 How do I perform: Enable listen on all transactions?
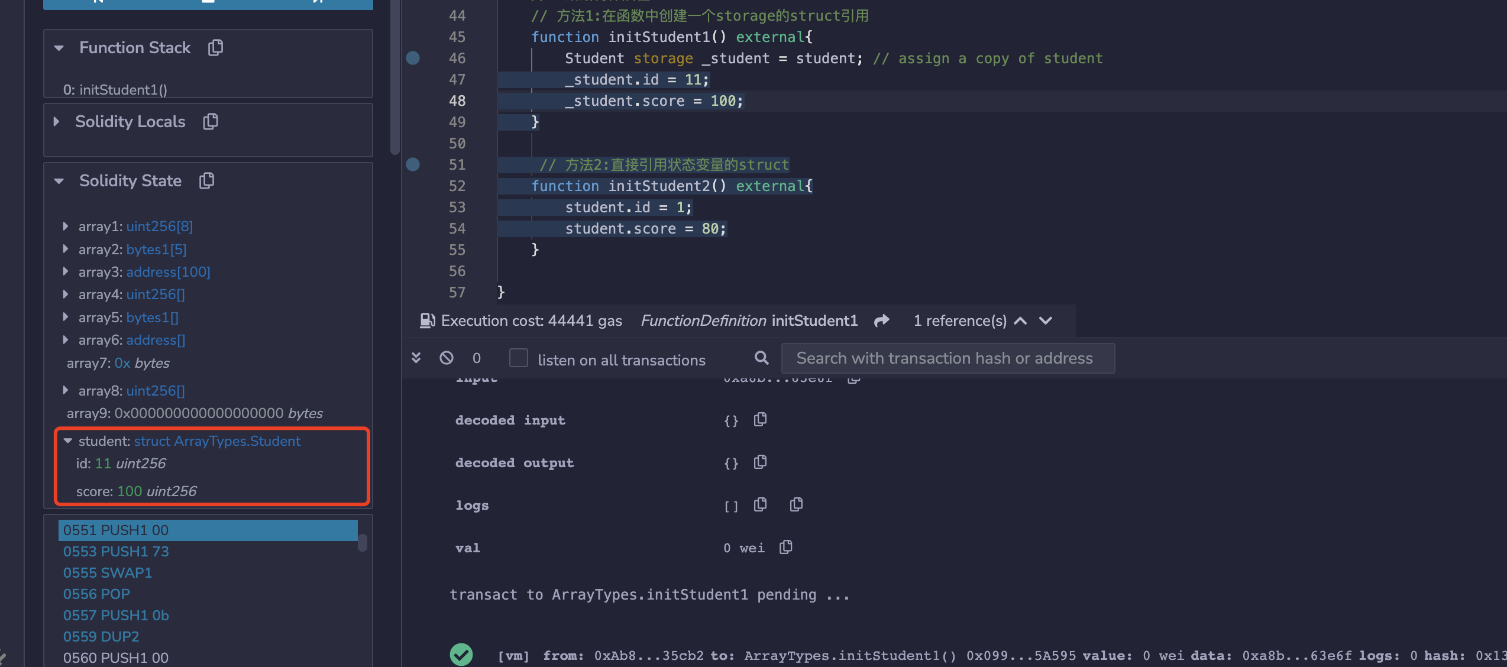pos(519,358)
